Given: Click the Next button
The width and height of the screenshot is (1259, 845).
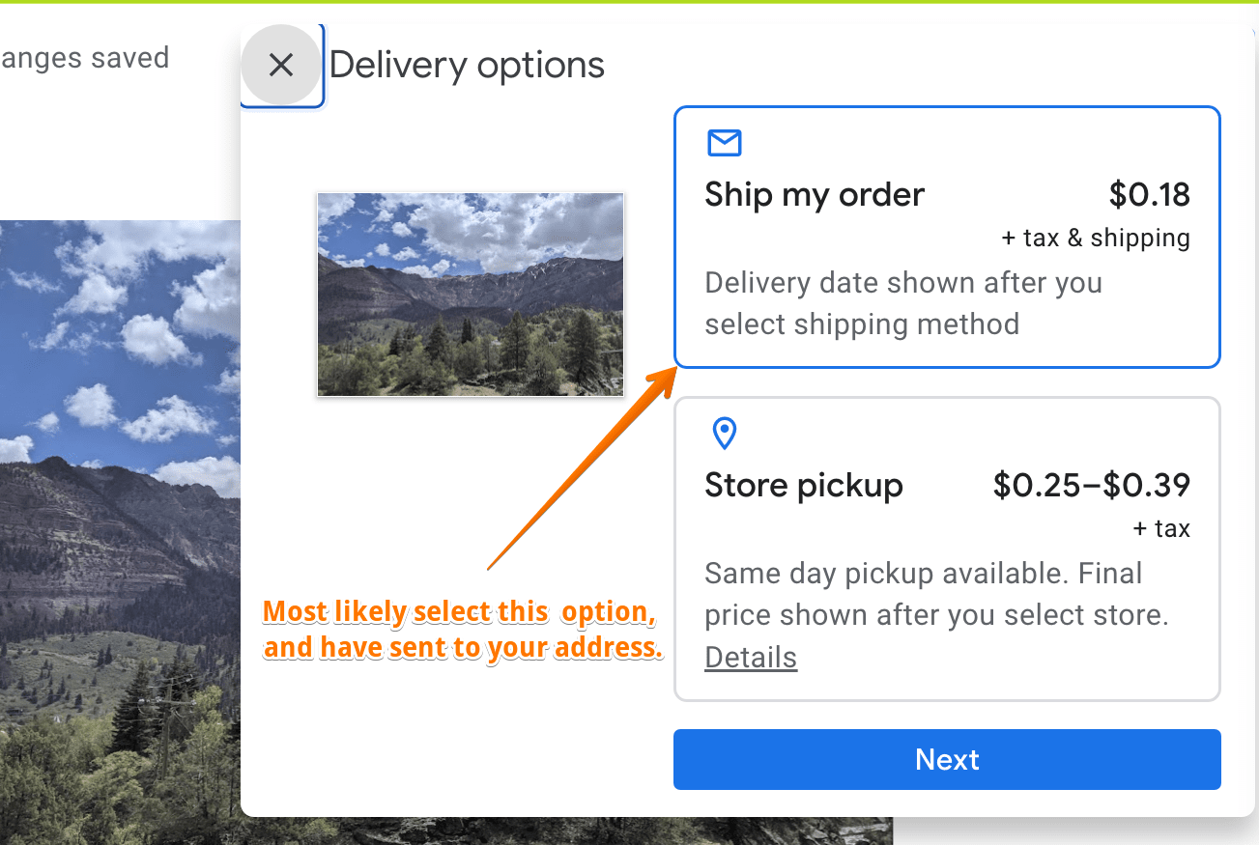Looking at the screenshot, I should [x=947, y=759].
